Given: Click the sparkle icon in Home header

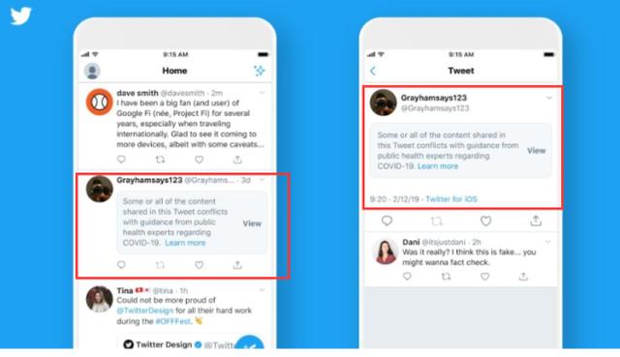Looking at the screenshot, I should (x=260, y=71).
